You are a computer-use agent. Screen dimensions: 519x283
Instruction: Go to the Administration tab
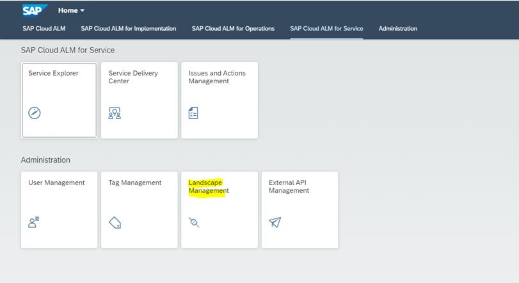pyautogui.click(x=398, y=28)
